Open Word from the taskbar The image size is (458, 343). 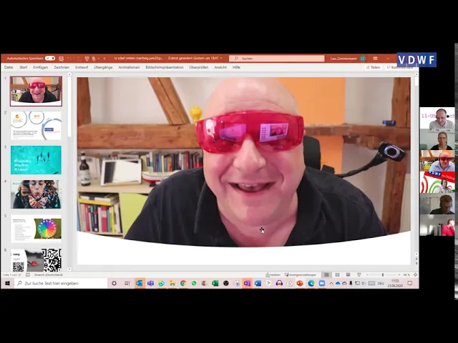pos(258,283)
